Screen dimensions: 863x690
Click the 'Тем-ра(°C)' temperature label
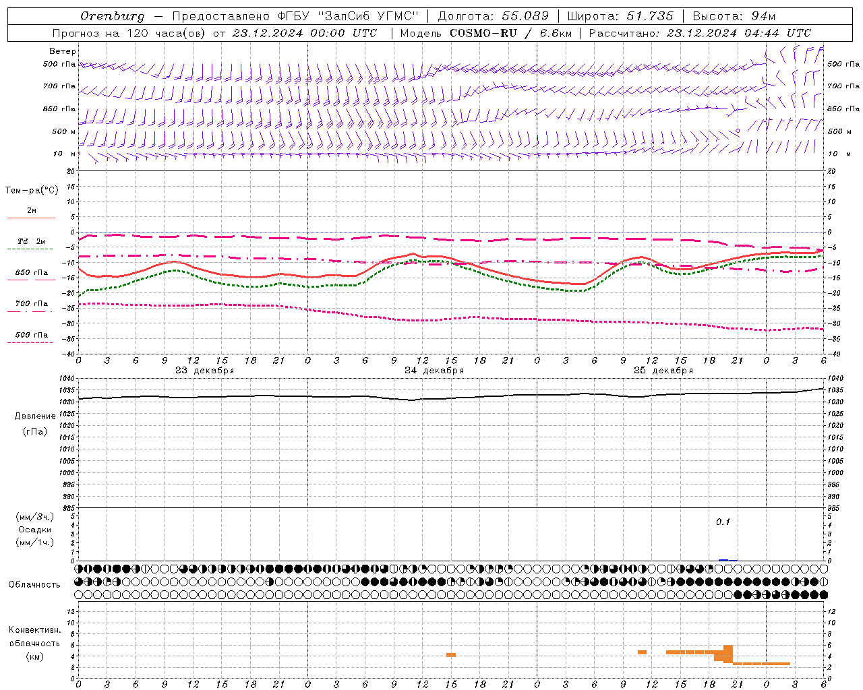pyautogui.click(x=32, y=191)
